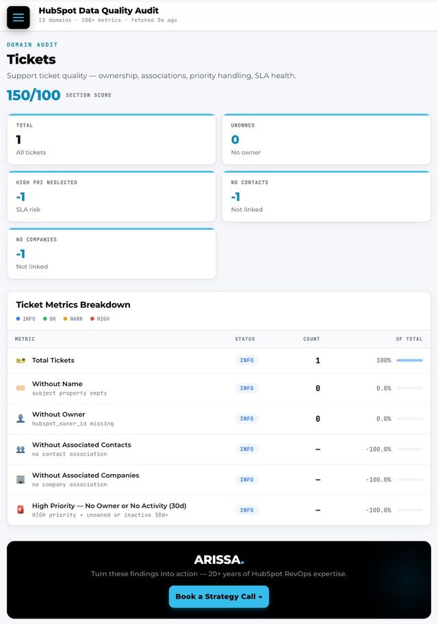The image size is (438, 624).
Task: Click the Total Tickets row icon
Action: point(21,361)
